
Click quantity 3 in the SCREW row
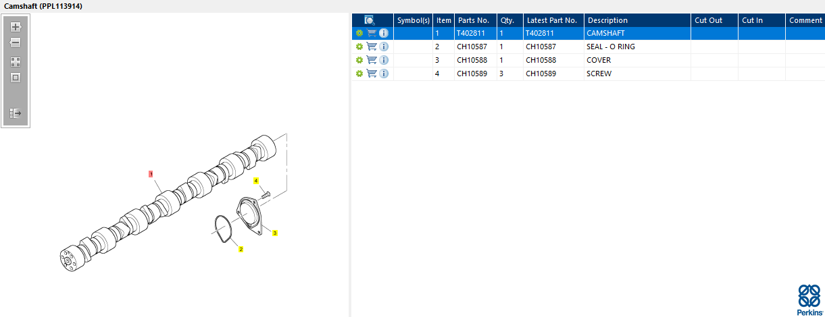[x=501, y=74]
